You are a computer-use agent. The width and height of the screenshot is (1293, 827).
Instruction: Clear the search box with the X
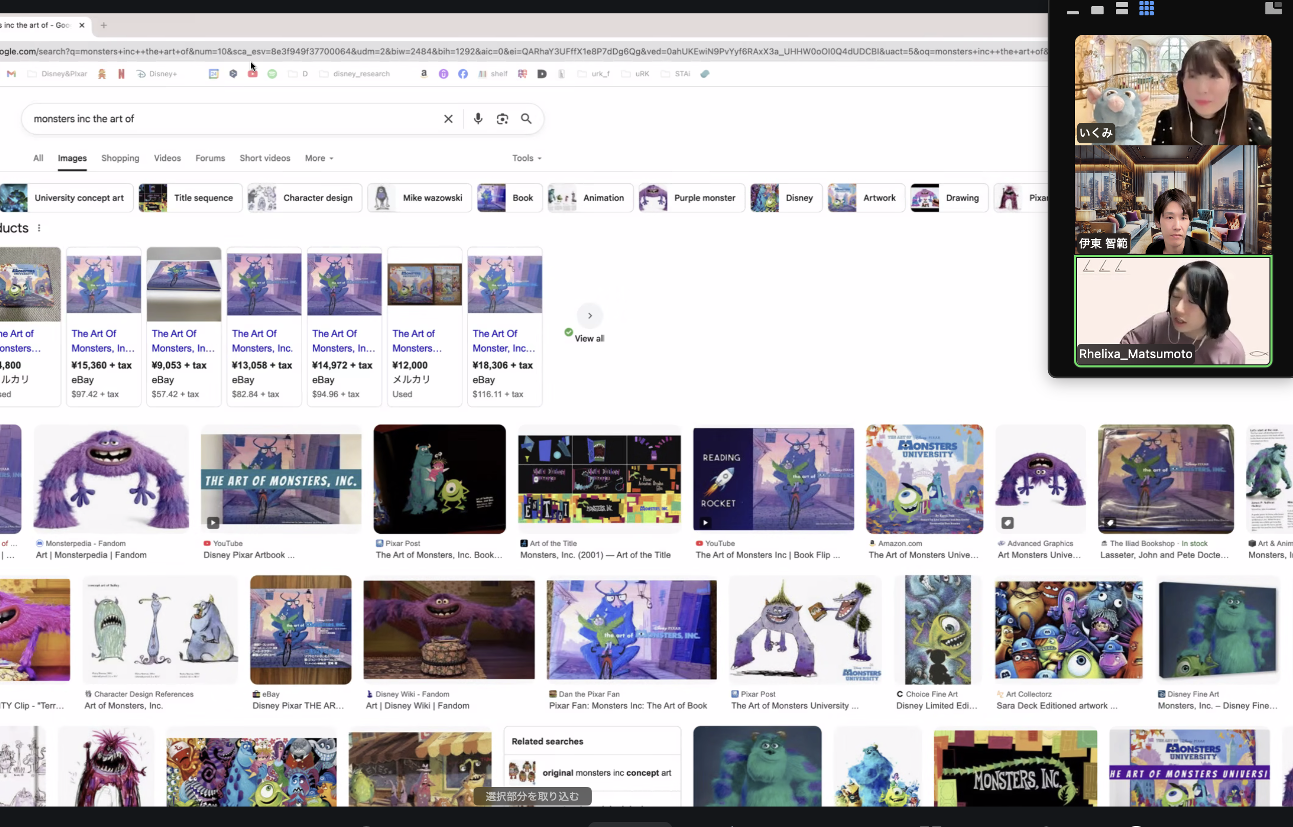click(x=448, y=119)
